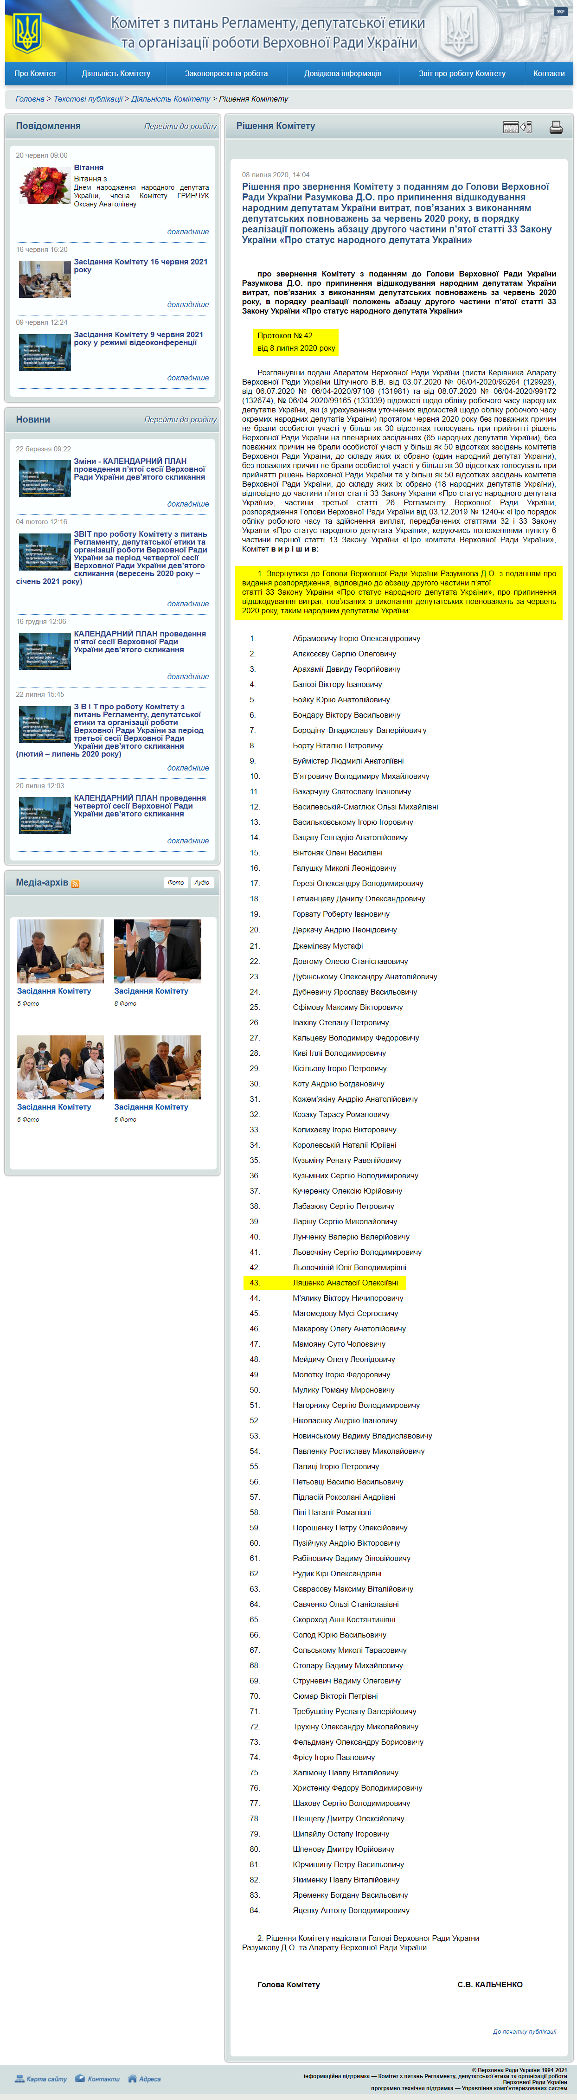The width and height of the screenshot is (577, 2100).
Task: Click list entry Порошенку Петру Олексійовичу
Action: [351, 1528]
